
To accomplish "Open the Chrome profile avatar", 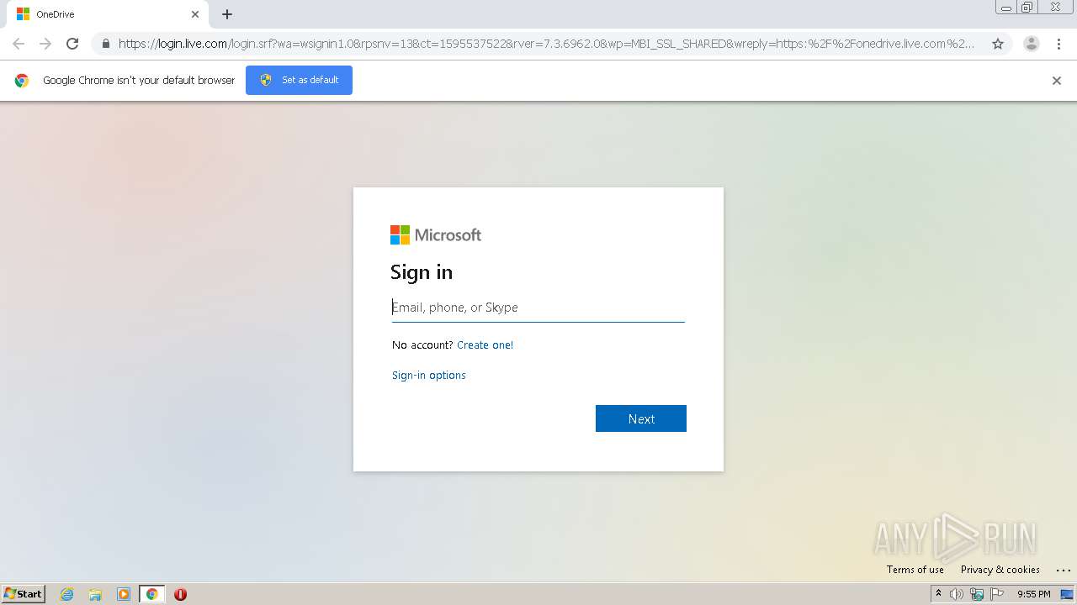I will coord(1032,44).
